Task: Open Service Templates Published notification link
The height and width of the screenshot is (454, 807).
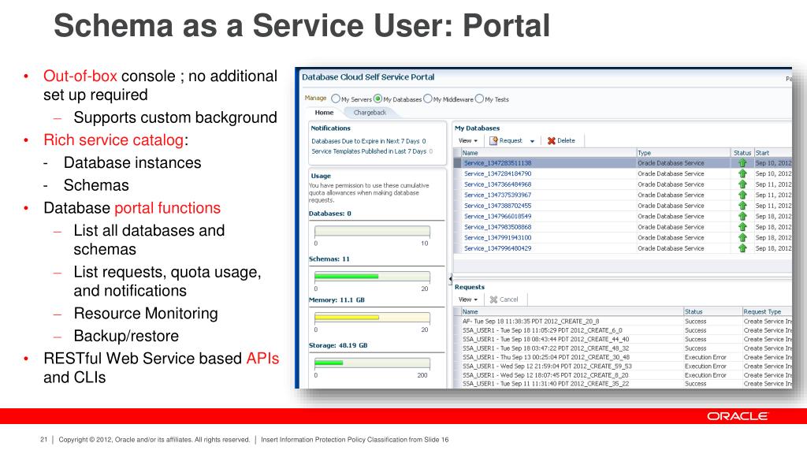Action: 372,151
